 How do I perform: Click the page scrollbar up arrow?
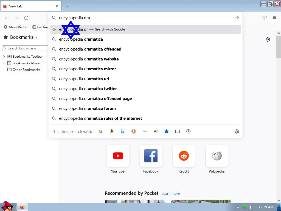pos(279,33)
